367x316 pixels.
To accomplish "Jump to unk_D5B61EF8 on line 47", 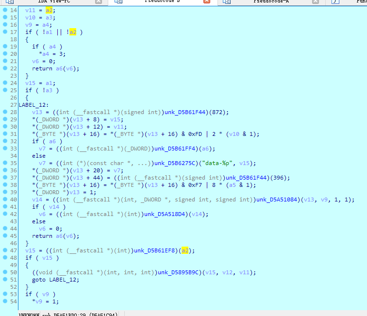I will coord(154,250).
